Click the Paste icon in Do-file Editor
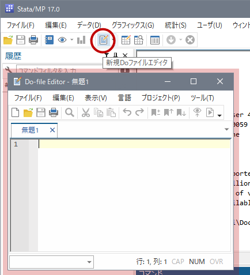Image resolution: width=250 pixels, height=275 pixels. pos(111,112)
